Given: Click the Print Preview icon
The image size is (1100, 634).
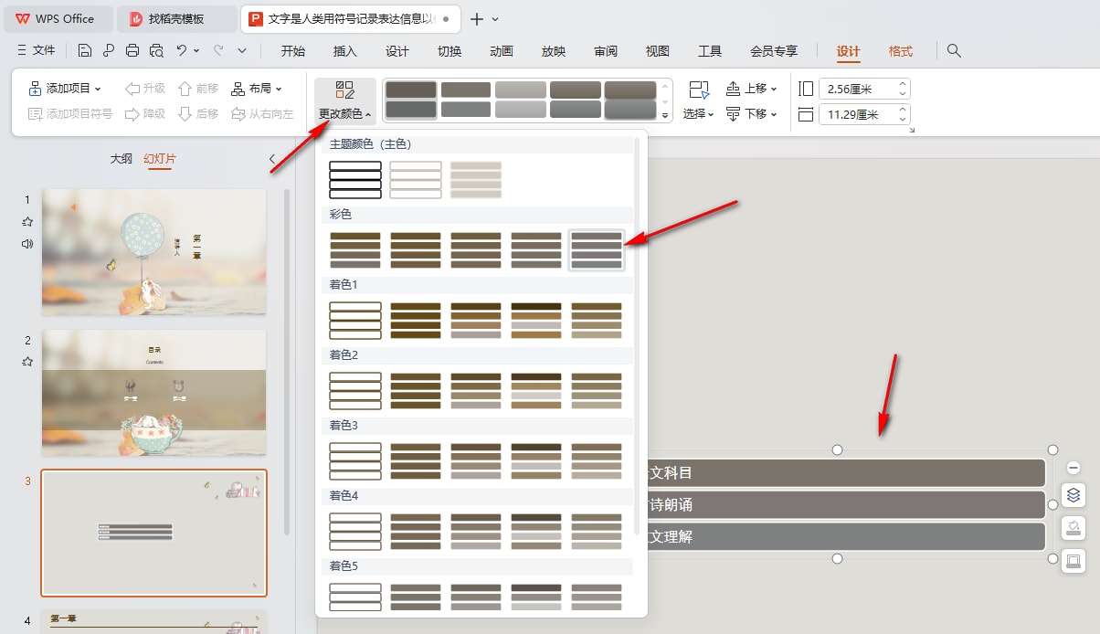Looking at the screenshot, I should pyautogui.click(x=156, y=50).
